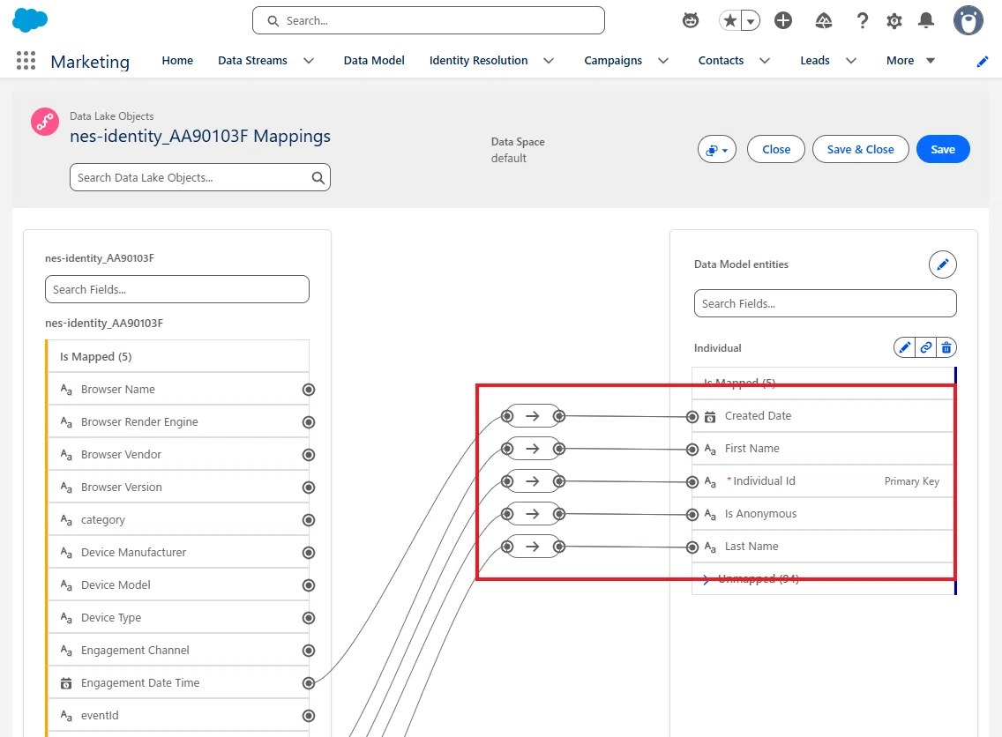Delete the Individual entity with trash icon
This screenshot has width=1002, height=737.
click(x=946, y=347)
